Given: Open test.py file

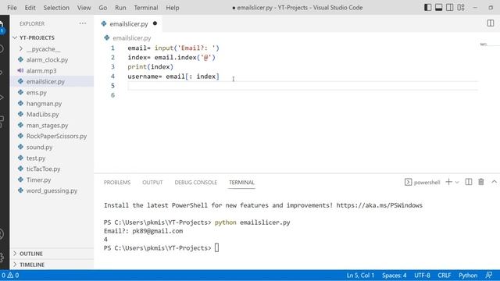Looking at the screenshot, I should pos(36,158).
